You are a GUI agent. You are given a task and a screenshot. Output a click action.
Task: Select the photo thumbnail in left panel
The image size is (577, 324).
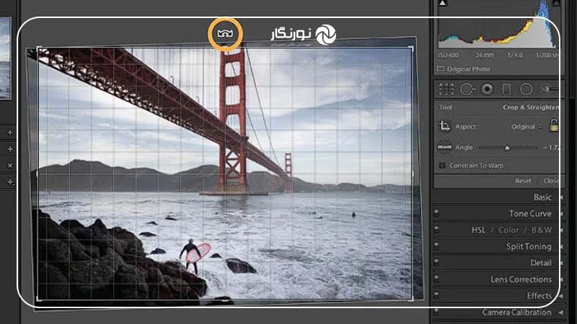(x=5, y=58)
